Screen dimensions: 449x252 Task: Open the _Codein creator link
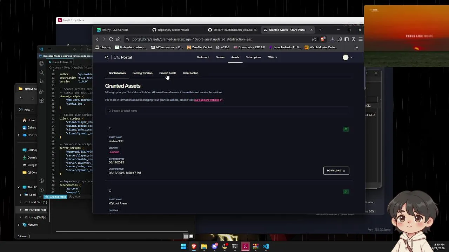pos(114,152)
